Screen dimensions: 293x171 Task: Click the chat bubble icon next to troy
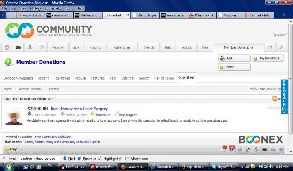[x=23, y=149]
